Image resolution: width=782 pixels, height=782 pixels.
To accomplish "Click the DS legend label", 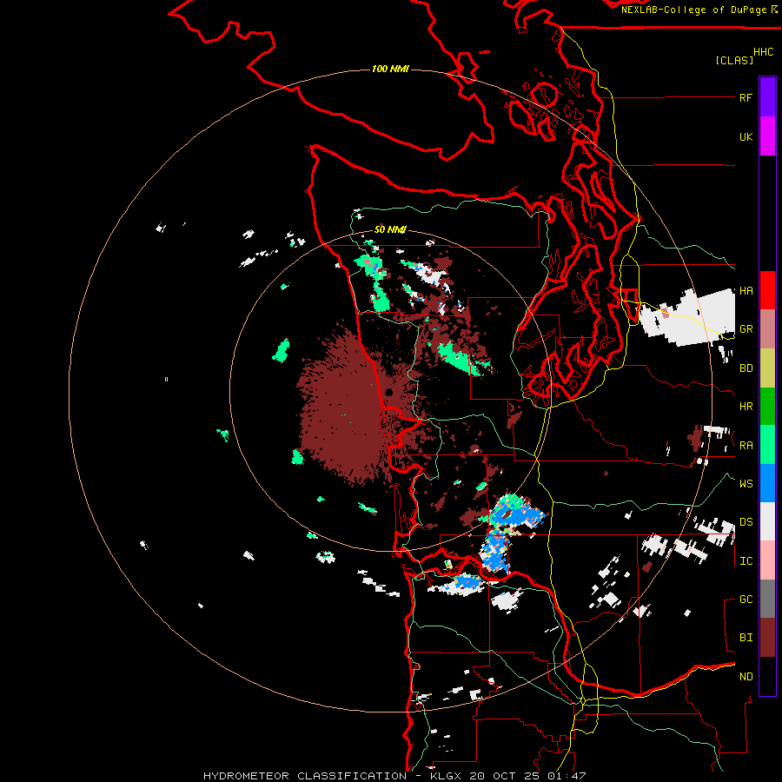I will pyautogui.click(x=746, y=522).
